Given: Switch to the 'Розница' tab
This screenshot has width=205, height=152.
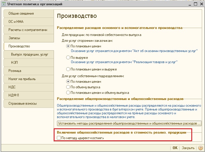Looking at the screenshot, I should click(29, 71).
